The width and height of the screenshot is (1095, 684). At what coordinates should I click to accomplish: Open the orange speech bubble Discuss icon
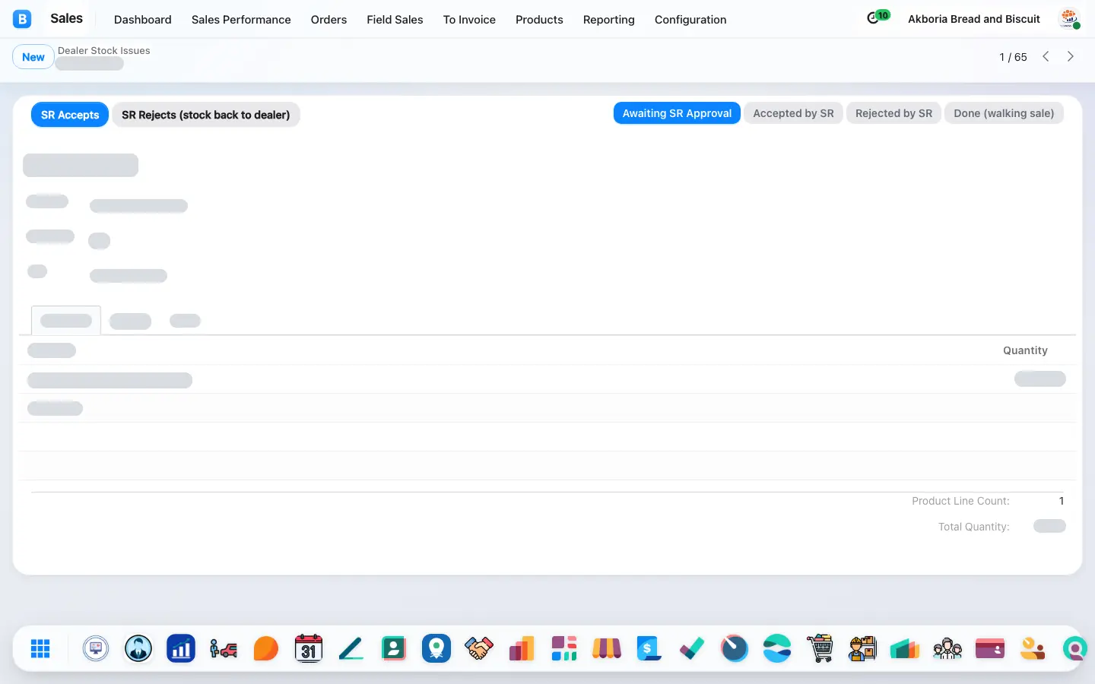click(x=266, y=648)
